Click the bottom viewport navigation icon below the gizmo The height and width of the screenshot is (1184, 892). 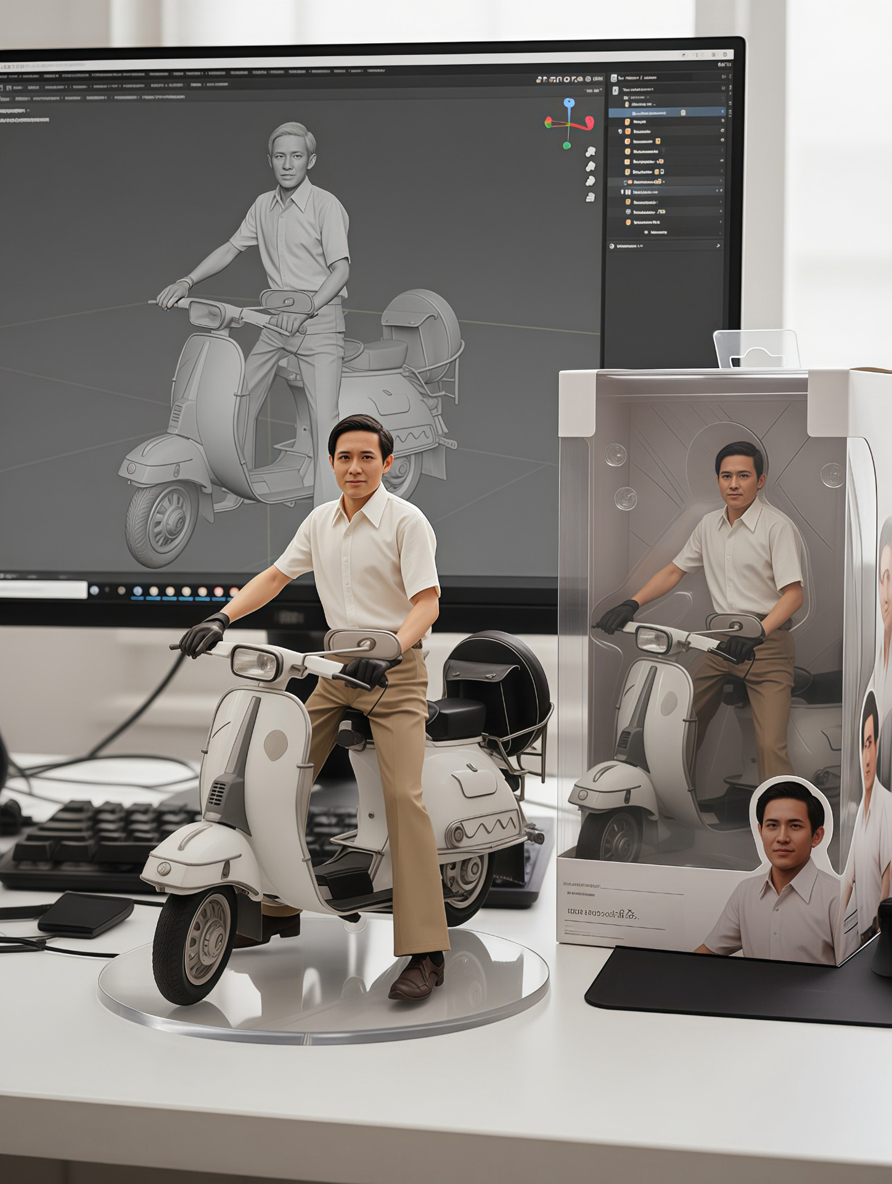(x=591, y=197)
